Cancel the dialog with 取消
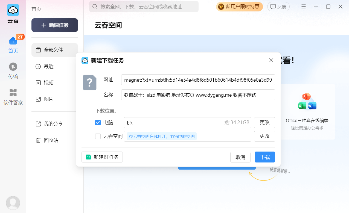The height and width of the screenshot is (213, 349). click(240, 157)
